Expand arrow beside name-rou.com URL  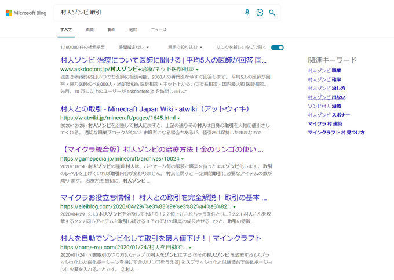(190, 248)
